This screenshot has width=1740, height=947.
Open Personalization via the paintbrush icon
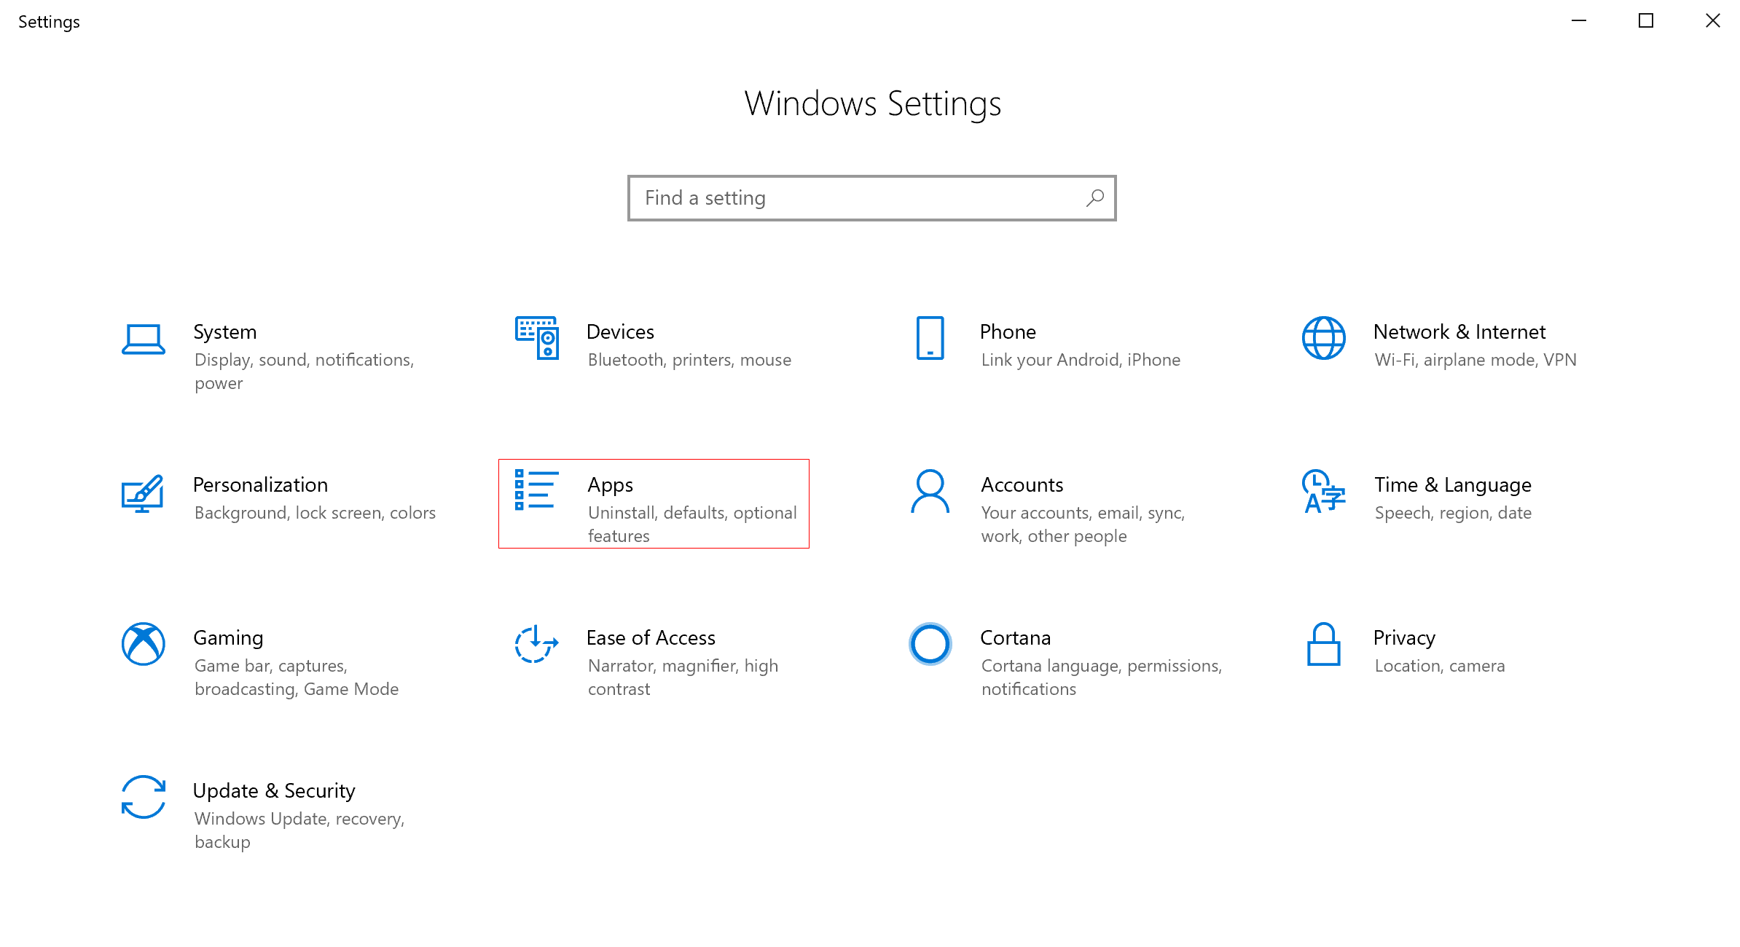click(143, 493)
